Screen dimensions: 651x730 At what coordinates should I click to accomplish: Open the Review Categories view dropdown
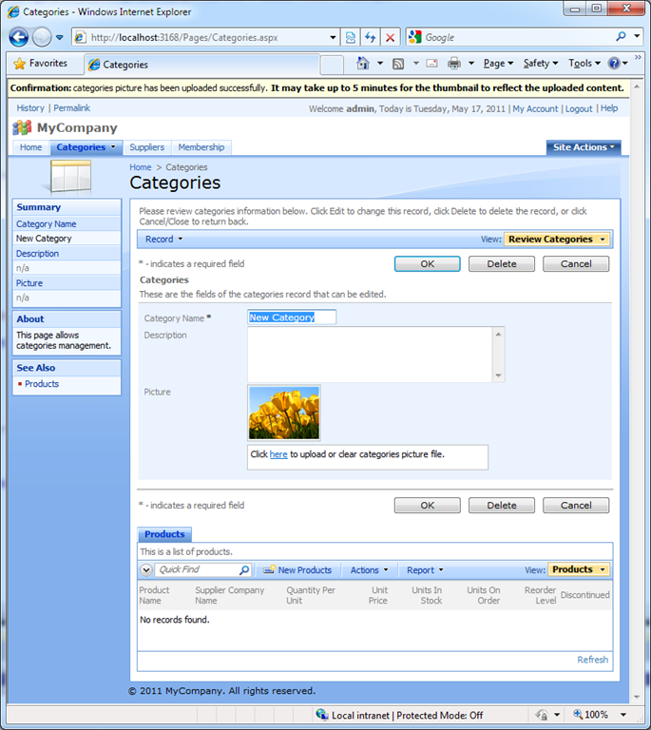click(557, 240)
